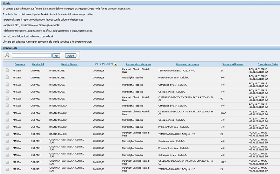Open the magnifier search column selector
The height and width of the screenshot is (174, 280).
click(x=7, y=55)
